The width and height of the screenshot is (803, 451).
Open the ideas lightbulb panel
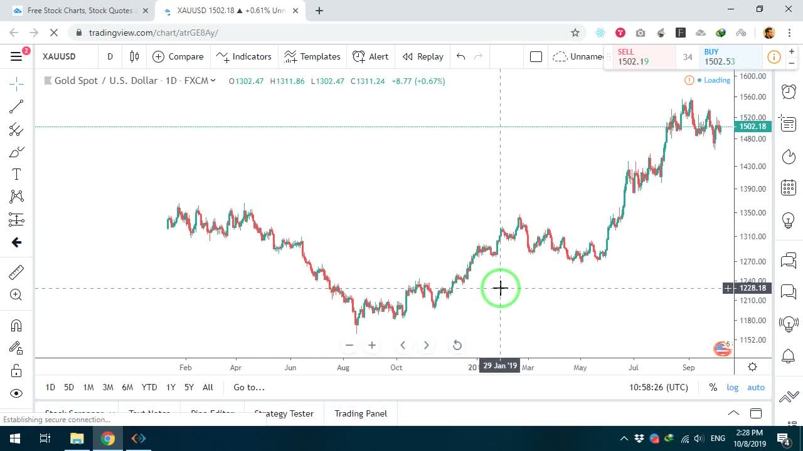click(789, 220)
